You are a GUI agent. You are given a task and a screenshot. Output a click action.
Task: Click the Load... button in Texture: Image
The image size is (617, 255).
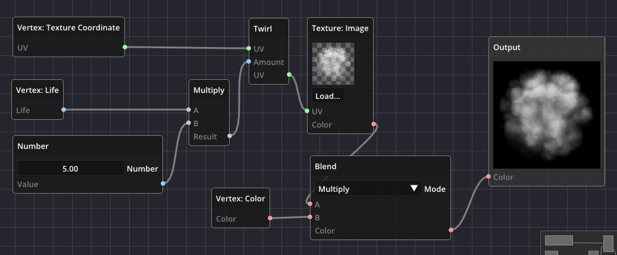point(328,95)
